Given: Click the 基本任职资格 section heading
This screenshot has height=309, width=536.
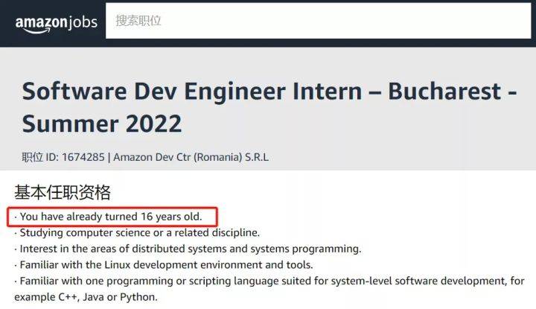Looking at the screenshot, I should pos(63,192).
